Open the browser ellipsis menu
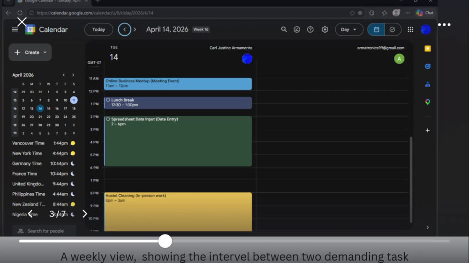Image resolution: width=469 pixels, height=263 pixels. coord(408,13)
